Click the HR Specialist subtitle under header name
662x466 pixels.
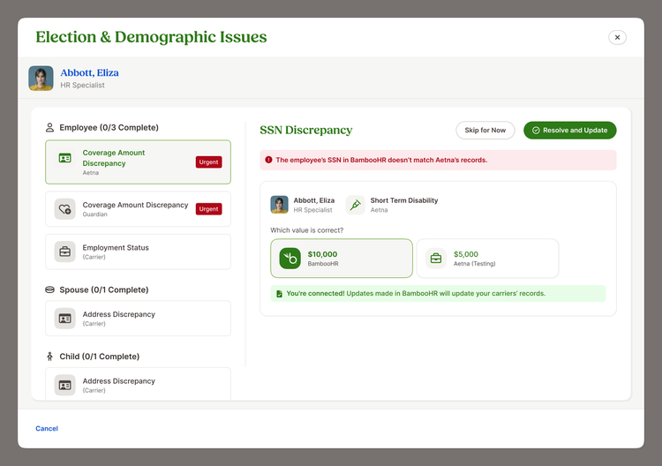pyautogui.click(x=82, y=85)
